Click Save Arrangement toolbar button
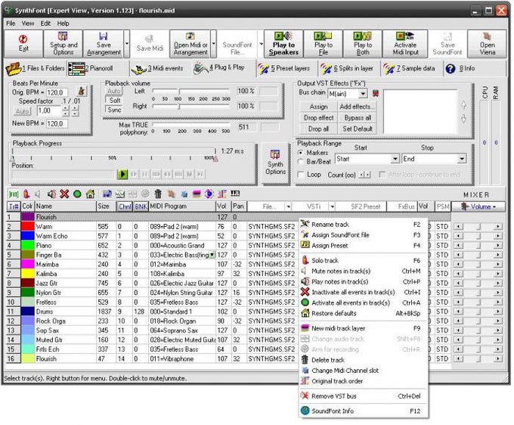The image size is (514, 425). pos(104,44)
